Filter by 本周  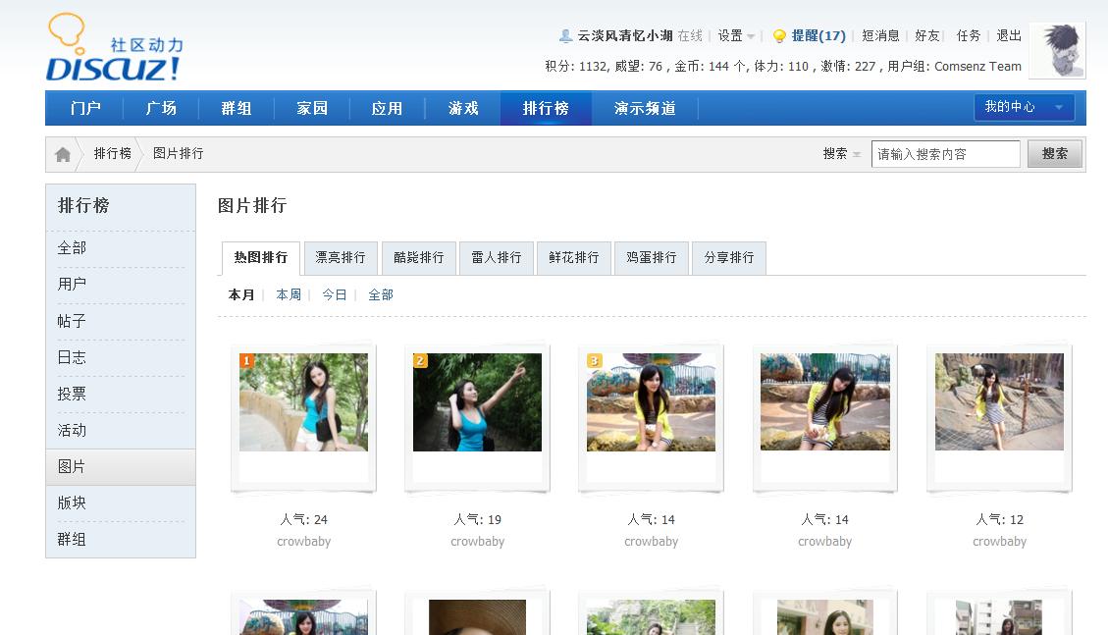[289, 294]
